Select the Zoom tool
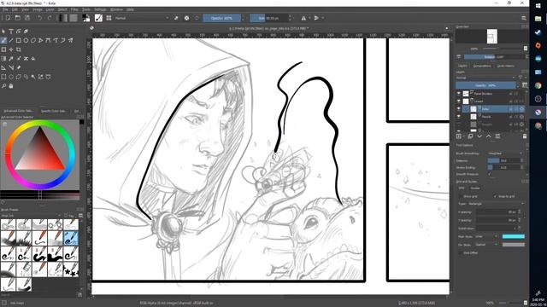Viewport: 547px width, 307px height. (3, 85)
